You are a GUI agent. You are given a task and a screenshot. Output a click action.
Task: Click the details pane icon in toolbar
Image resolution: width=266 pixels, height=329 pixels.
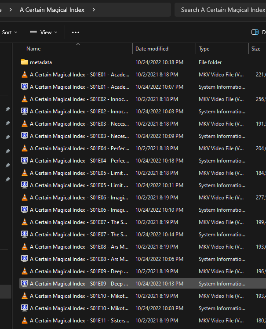tap(255, 32)
